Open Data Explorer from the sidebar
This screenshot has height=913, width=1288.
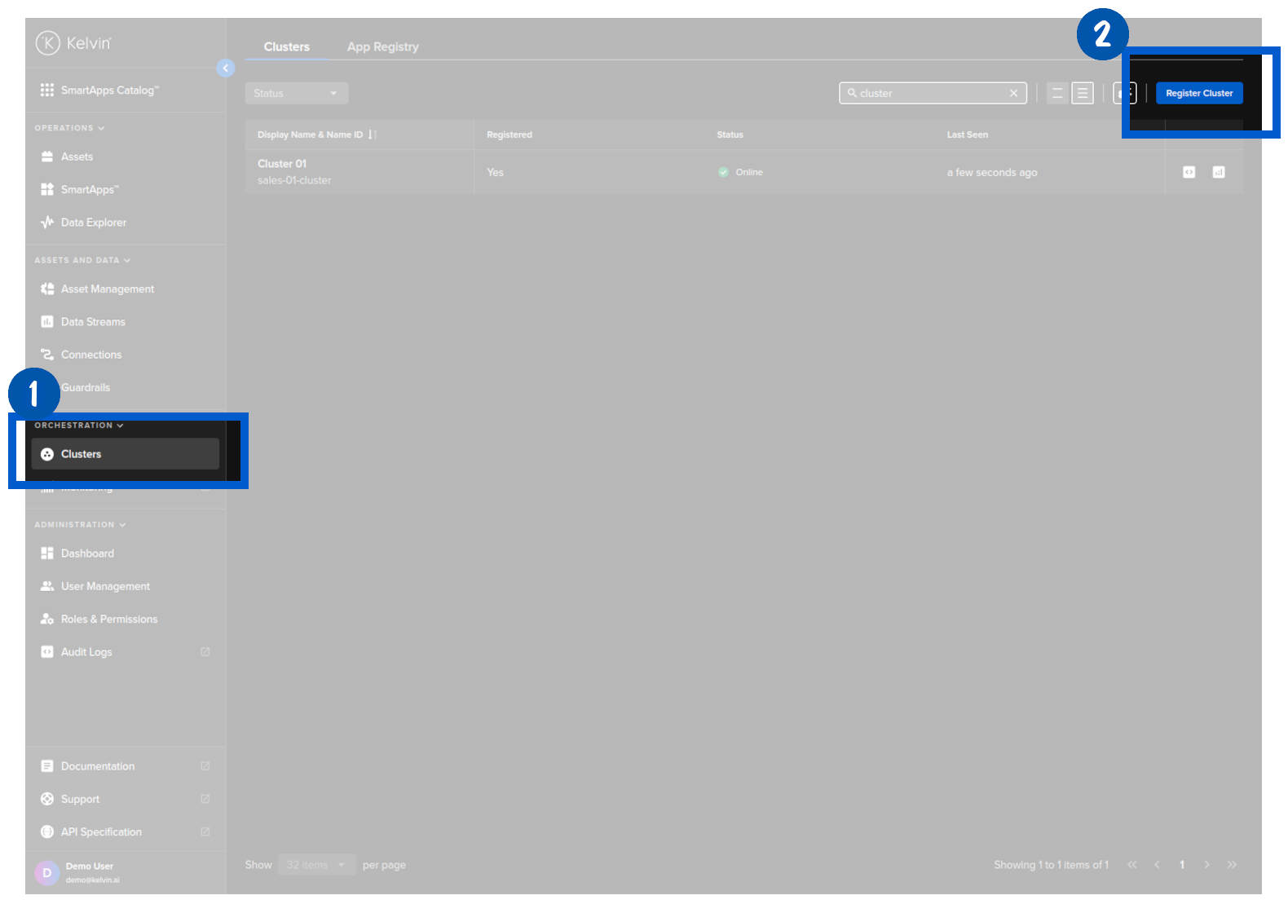93,223
